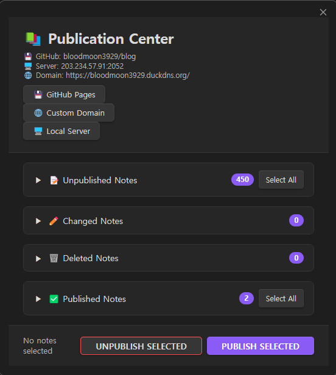
Task: Click the green checkmark icon of Published Notes
Action: pos(54,299)
